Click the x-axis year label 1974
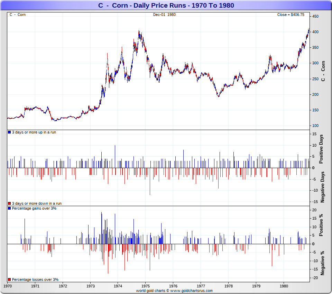332x294 pixels. (118, 286)
